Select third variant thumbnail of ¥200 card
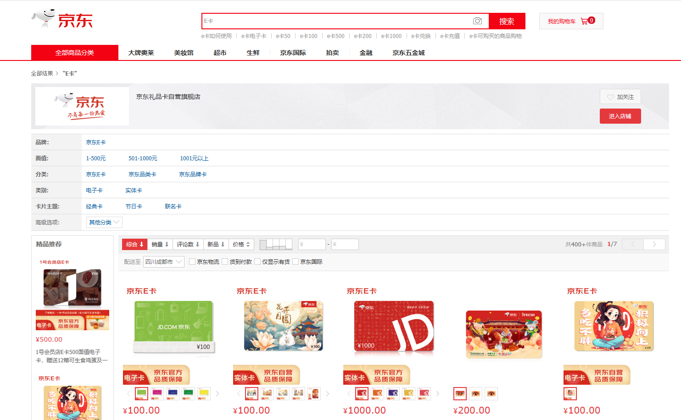This screenshot has height=420, width=681. pyautogui.click(x=491, y=393)
